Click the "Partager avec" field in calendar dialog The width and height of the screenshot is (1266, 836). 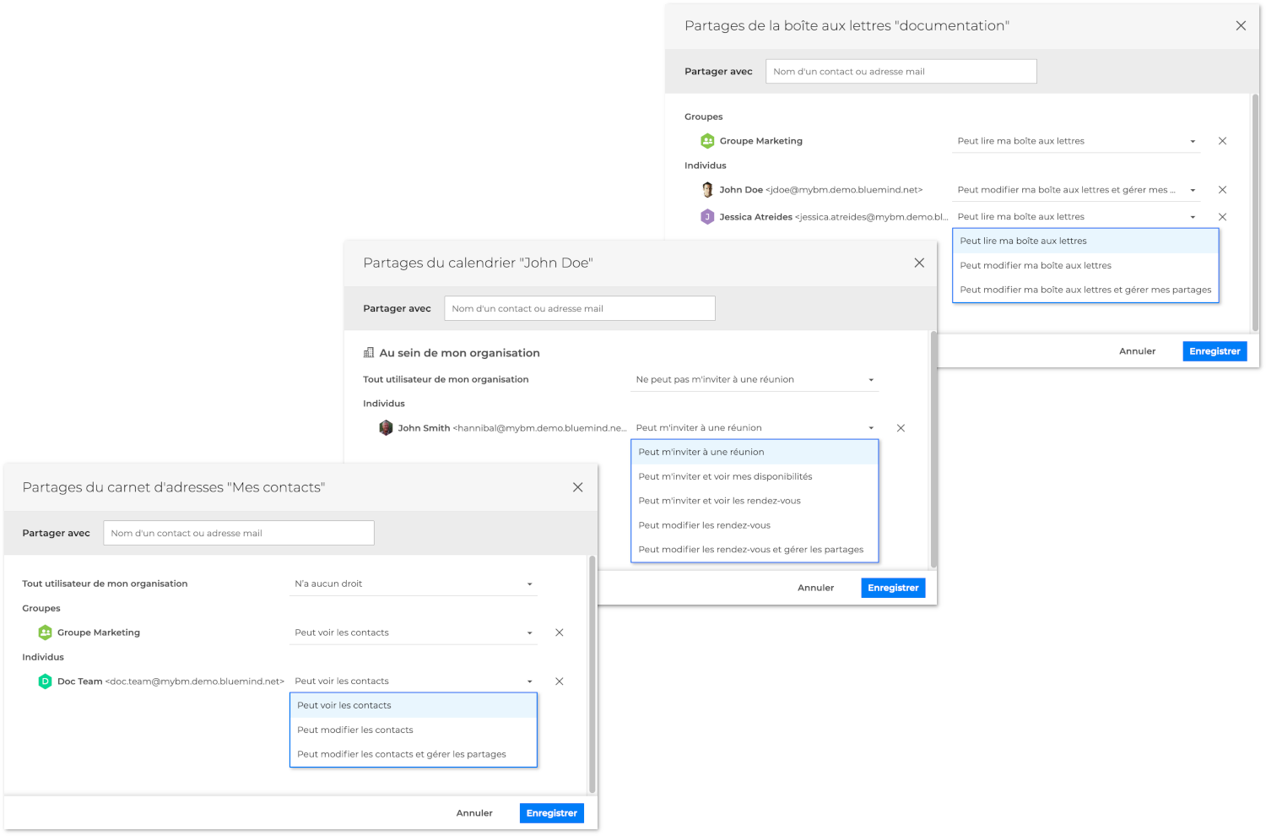580,309
